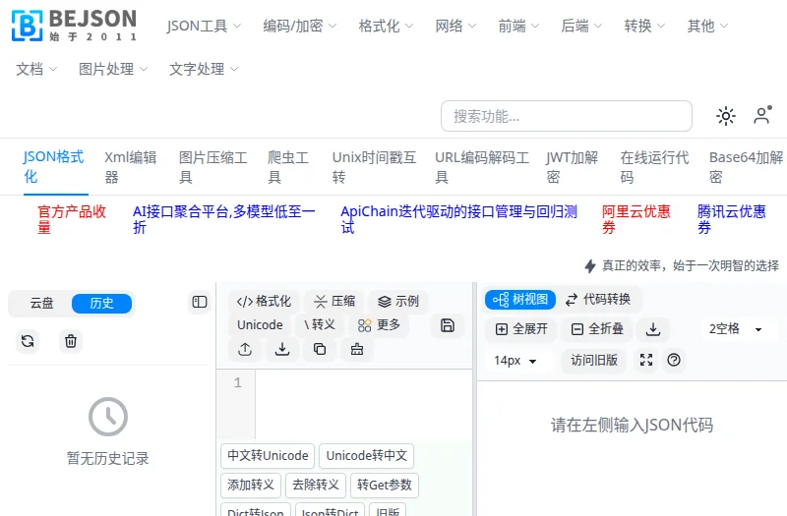Image resolution: width=787 pixels, height=516 pixels.
Task: Open the 官方产品收量 link
Action: [x=72, y=219]
